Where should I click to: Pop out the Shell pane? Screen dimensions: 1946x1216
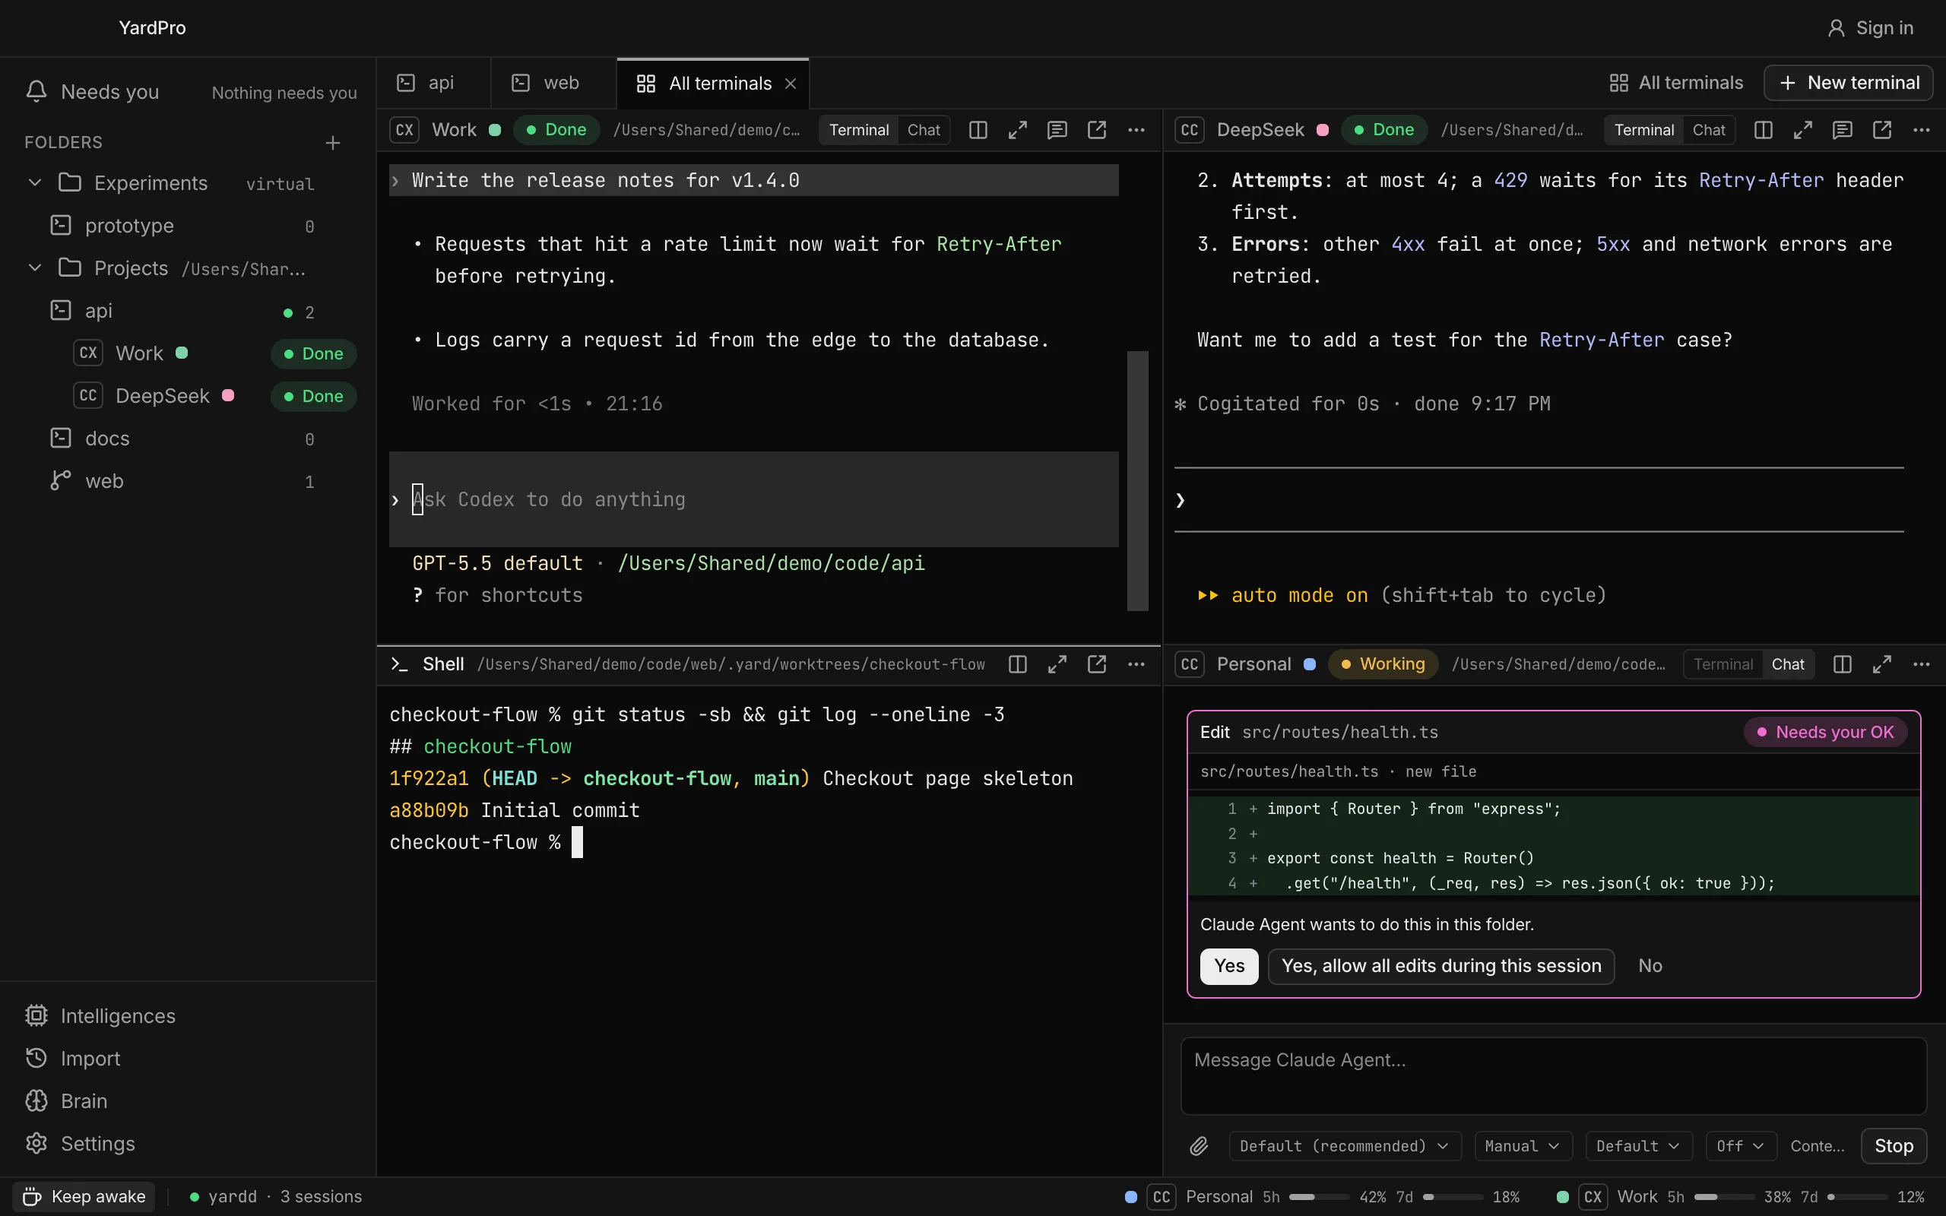[1097, 664]
